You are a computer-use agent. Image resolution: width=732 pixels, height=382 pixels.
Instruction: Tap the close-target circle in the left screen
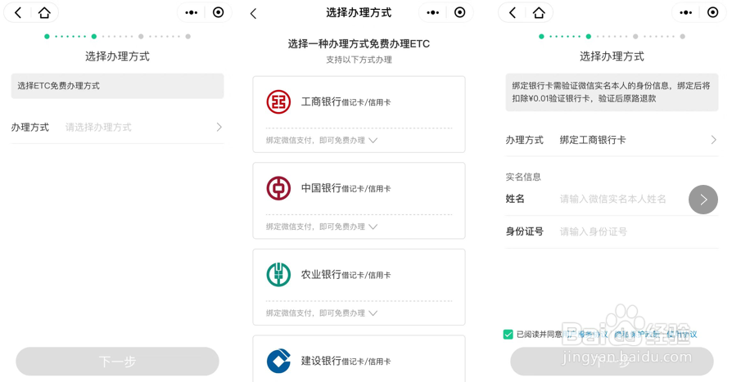pyautogui.click(x=218, y=12)
